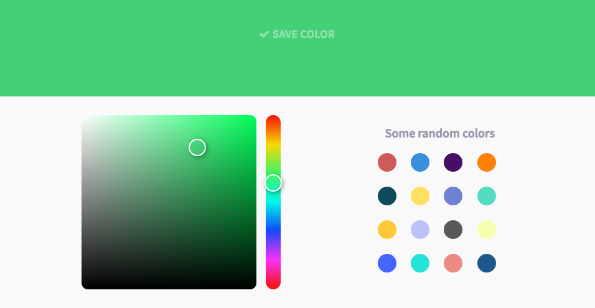The width and height of the screenshot is (595, 308).
Task: Choose the salmon pink color swatch
Action: (x=453, y=263)
